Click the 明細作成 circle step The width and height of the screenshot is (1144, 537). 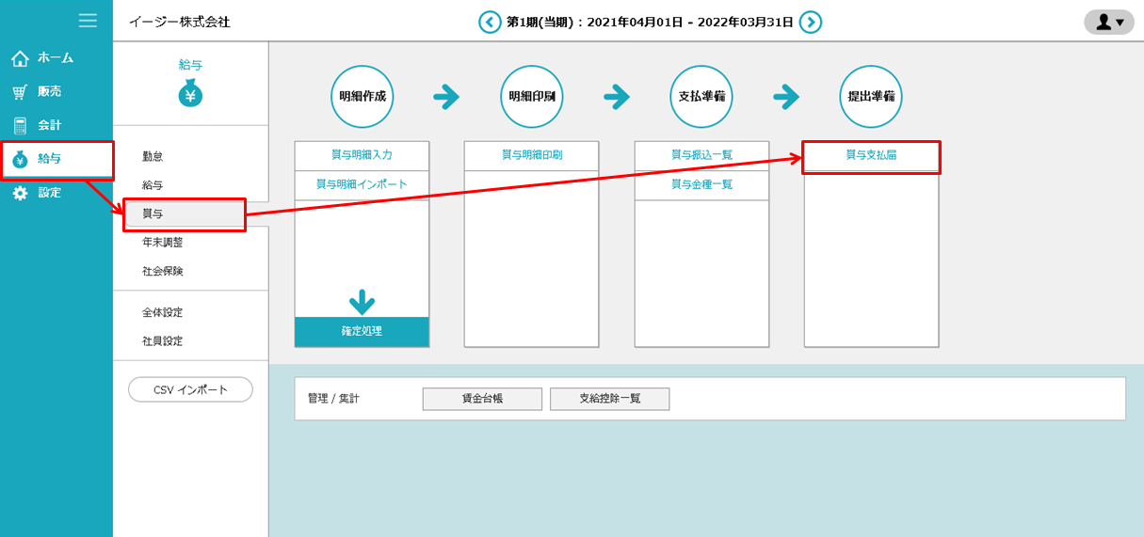pos(362,97)
